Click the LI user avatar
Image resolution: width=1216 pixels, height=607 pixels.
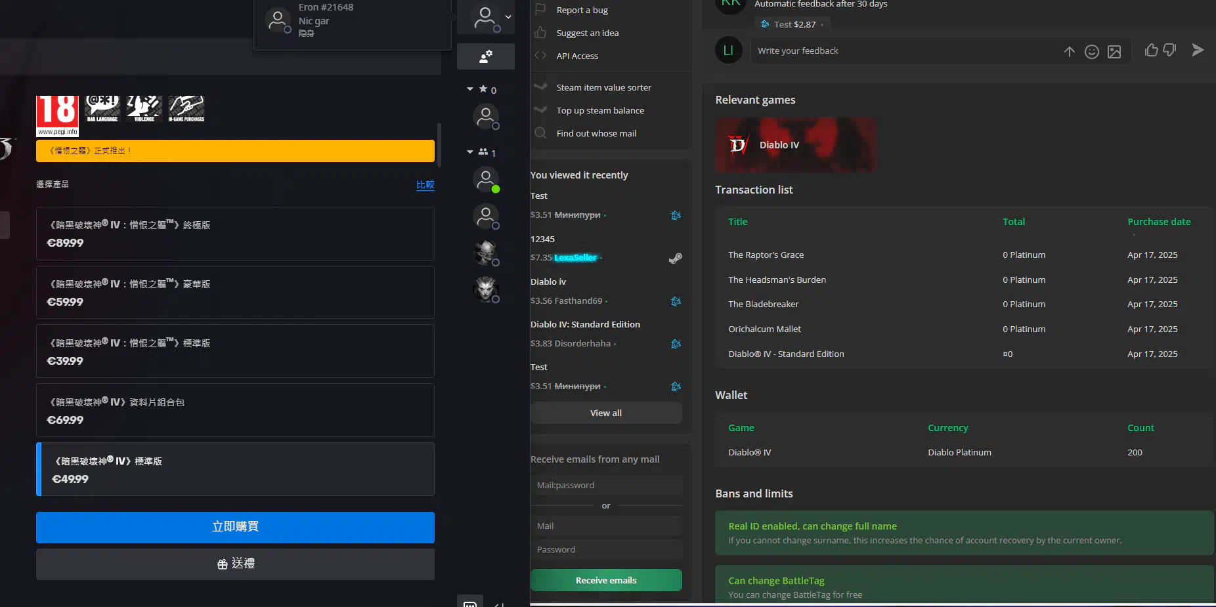(x=728, y=50)
